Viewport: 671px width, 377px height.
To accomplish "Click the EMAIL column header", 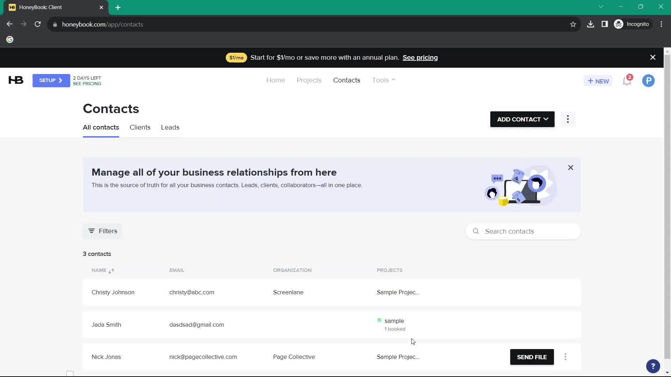I will (177, 271).
